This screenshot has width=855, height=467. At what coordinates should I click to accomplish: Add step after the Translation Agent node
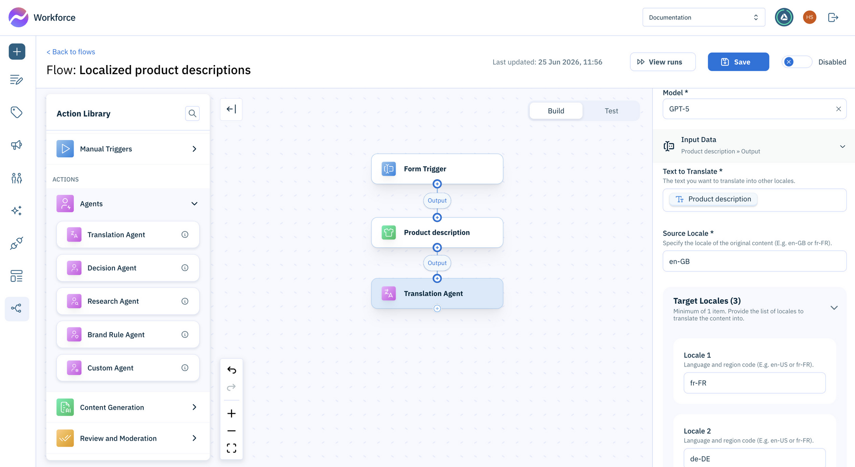pos(437,308)
